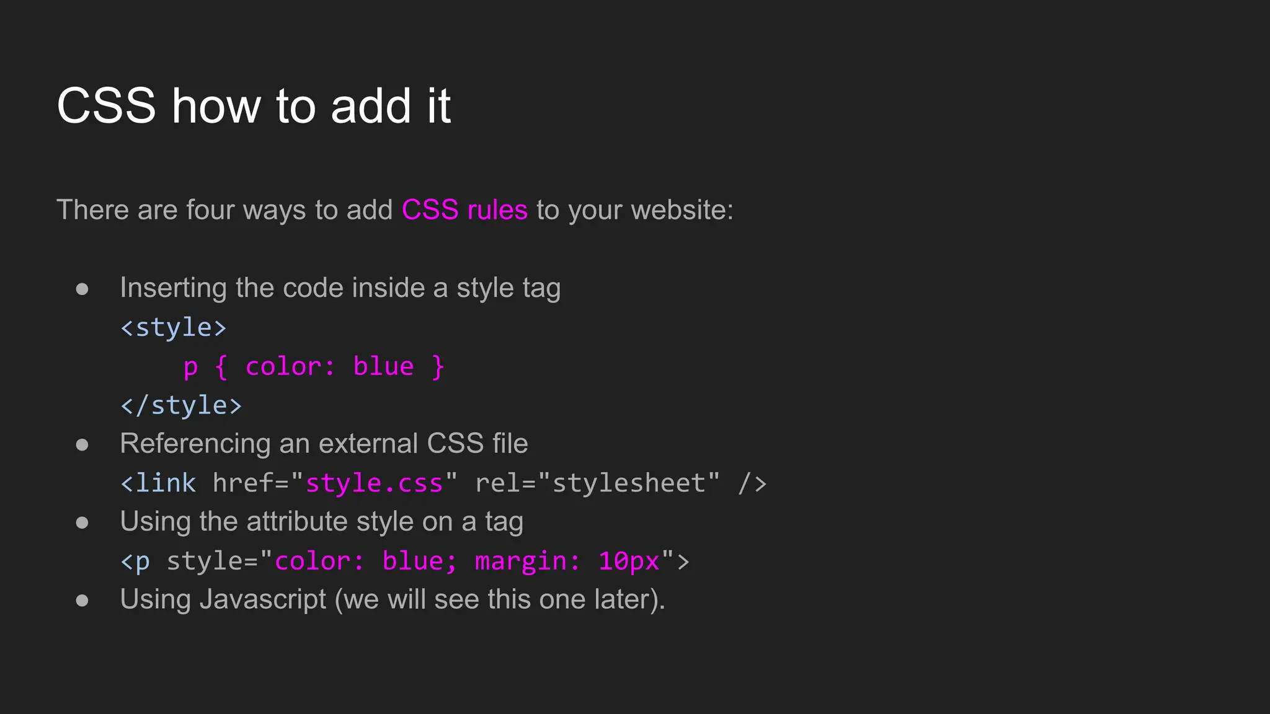Screen dimensions: 1270x714
Task: Click the slide title "CSS how to add it"
Action: (254, 106)
